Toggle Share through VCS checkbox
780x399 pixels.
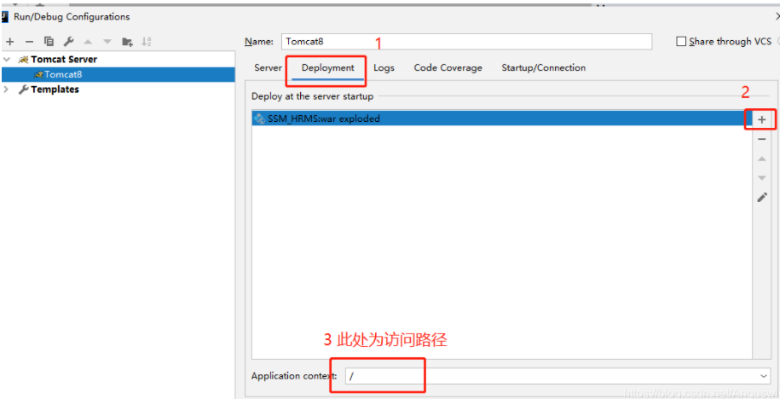tap(681, 42)
